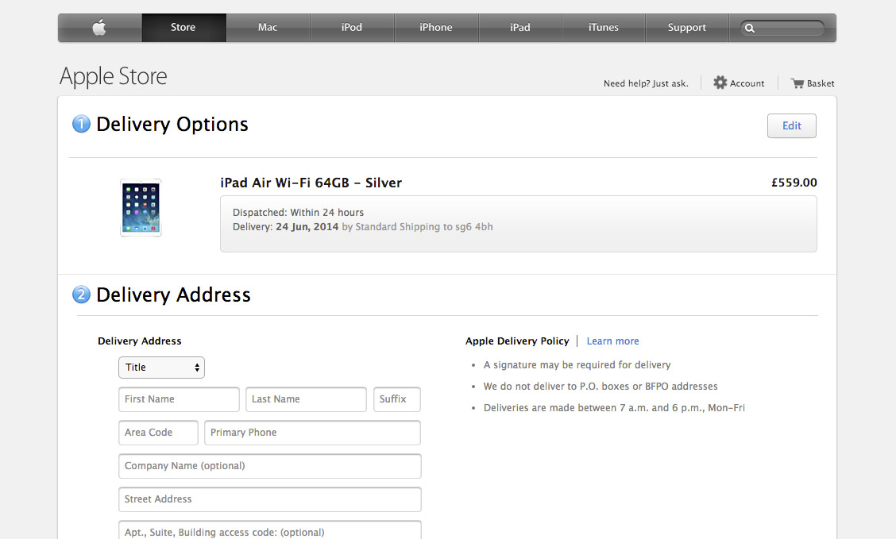
Task: Click the search magnifier icon
Action: (x=750, y=28)
